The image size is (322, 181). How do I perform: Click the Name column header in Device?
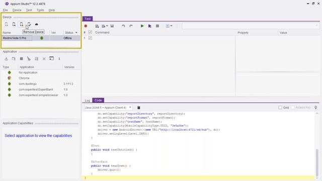pyautogui.click(x=7, y=33)
